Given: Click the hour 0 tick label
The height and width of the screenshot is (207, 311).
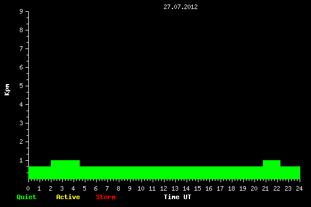Looking at the screenshot, I should [28, 188].
